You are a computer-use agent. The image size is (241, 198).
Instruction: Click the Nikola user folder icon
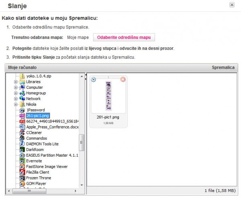[22, 104]
